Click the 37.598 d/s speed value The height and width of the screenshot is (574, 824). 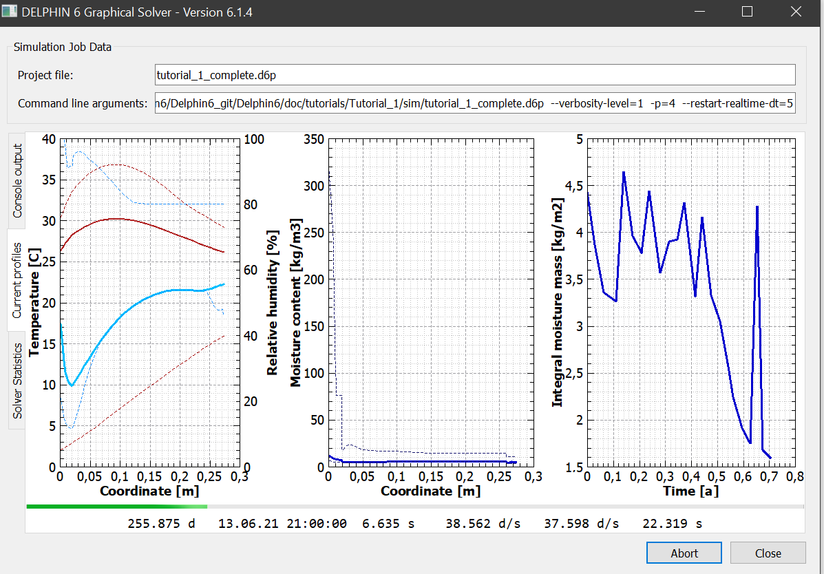581,524
